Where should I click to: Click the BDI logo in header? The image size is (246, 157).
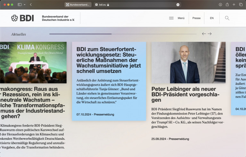[x=22, y=18]
